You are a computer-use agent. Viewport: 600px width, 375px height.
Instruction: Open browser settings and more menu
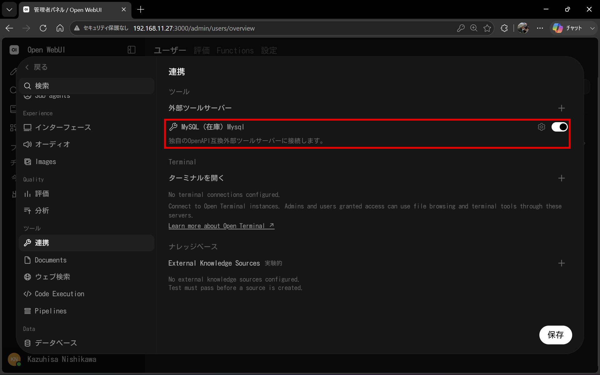(x=540, y=28)
